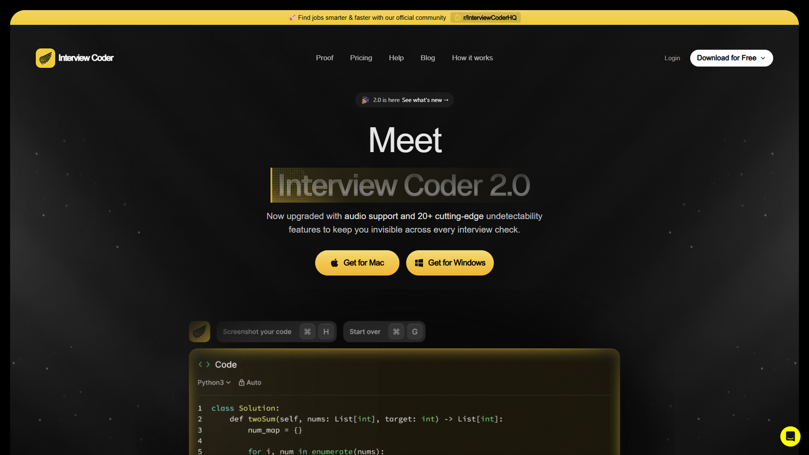Click the 'num_map = {}' code line
This screenshot has width=809, height=455.
coord(275,430)
